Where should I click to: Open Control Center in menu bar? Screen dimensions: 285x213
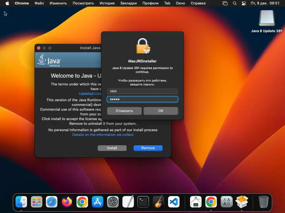[244, 3]
